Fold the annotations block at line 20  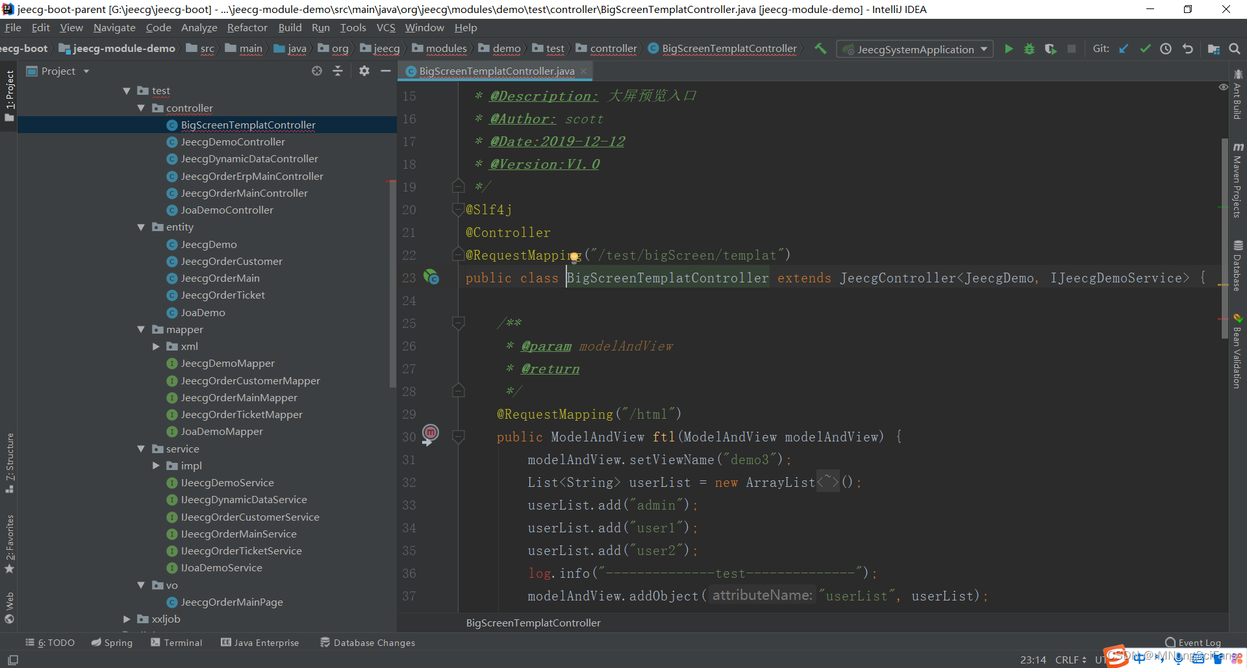[459, 209]
